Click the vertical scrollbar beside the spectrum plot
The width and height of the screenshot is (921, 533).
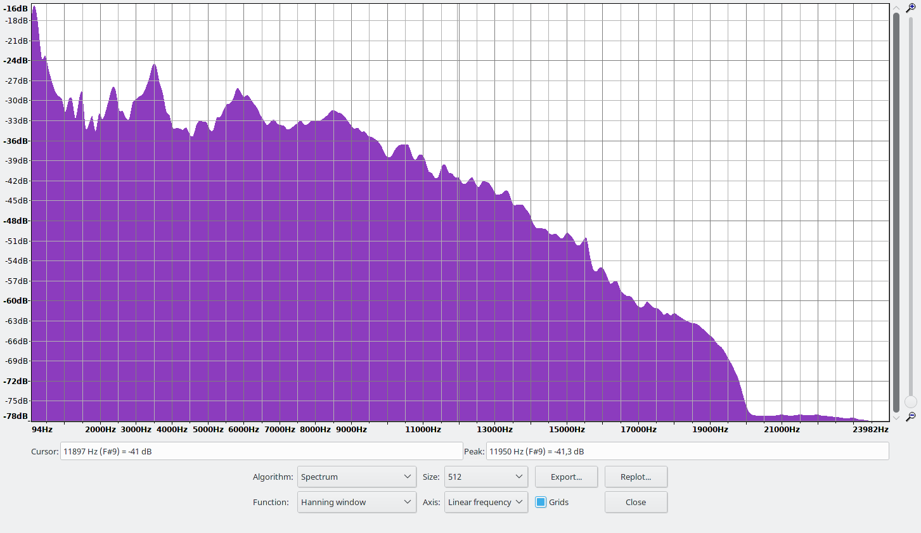point(896,212)
